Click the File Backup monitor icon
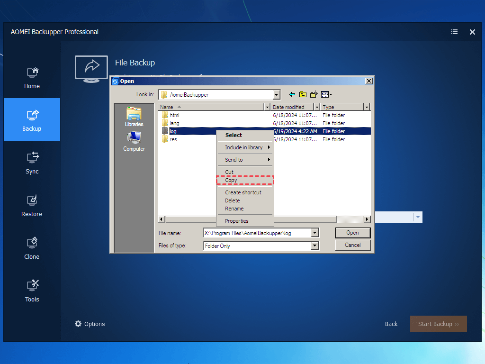485x364 pixels. click(91, 69)
